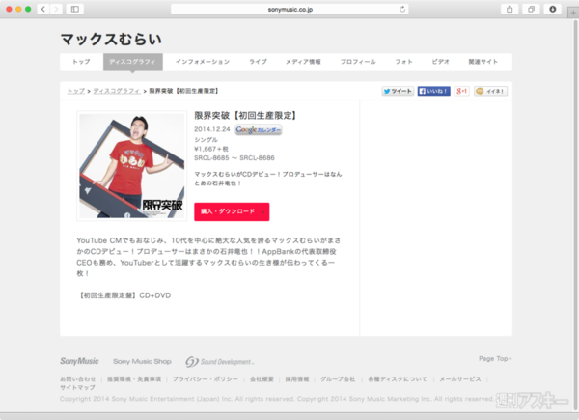The height and width of the screenshot is (420, 579).
Task: Open the Sony Music Shop link
Action: coord(142,362)
